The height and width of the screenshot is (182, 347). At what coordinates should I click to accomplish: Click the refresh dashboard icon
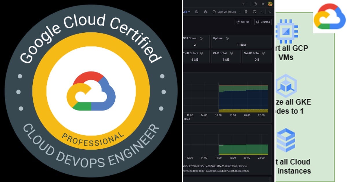click(255, 12)
